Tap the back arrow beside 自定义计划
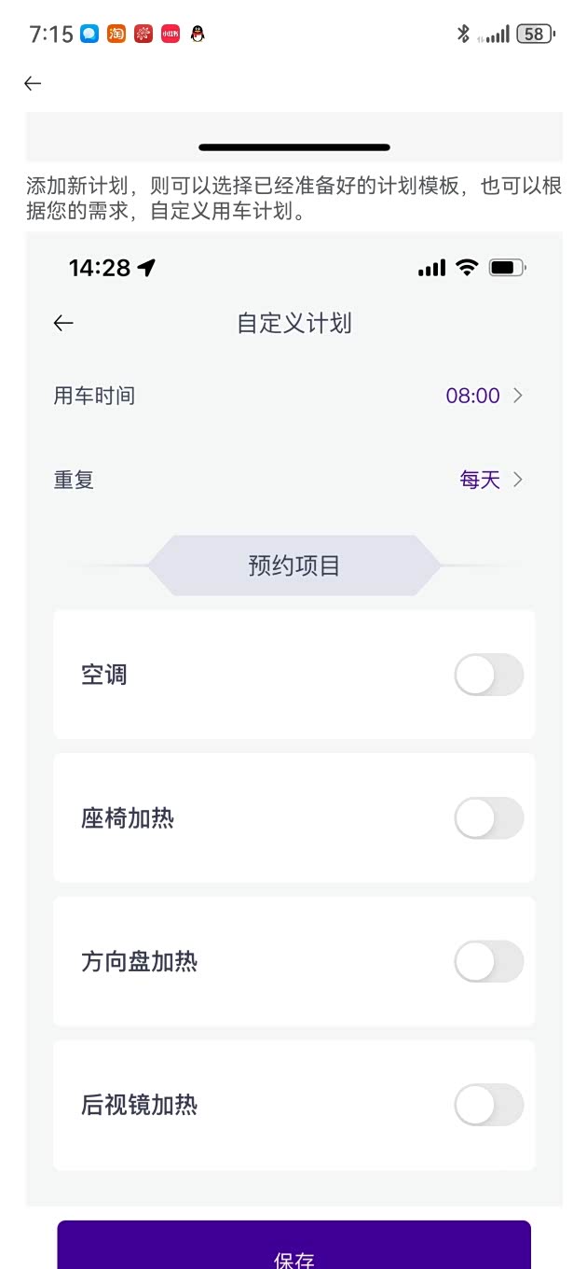The height and width of the screenshot is (1269, 587). [63, 324]
